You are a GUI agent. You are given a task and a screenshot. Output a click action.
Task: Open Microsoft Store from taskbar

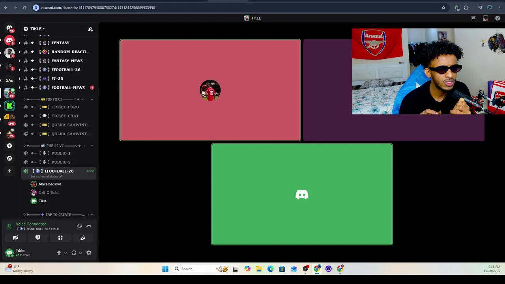click(282, 269)
